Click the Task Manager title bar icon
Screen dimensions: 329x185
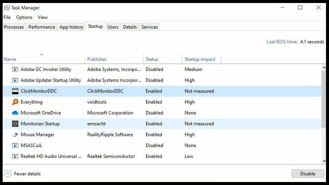(7, 7)
